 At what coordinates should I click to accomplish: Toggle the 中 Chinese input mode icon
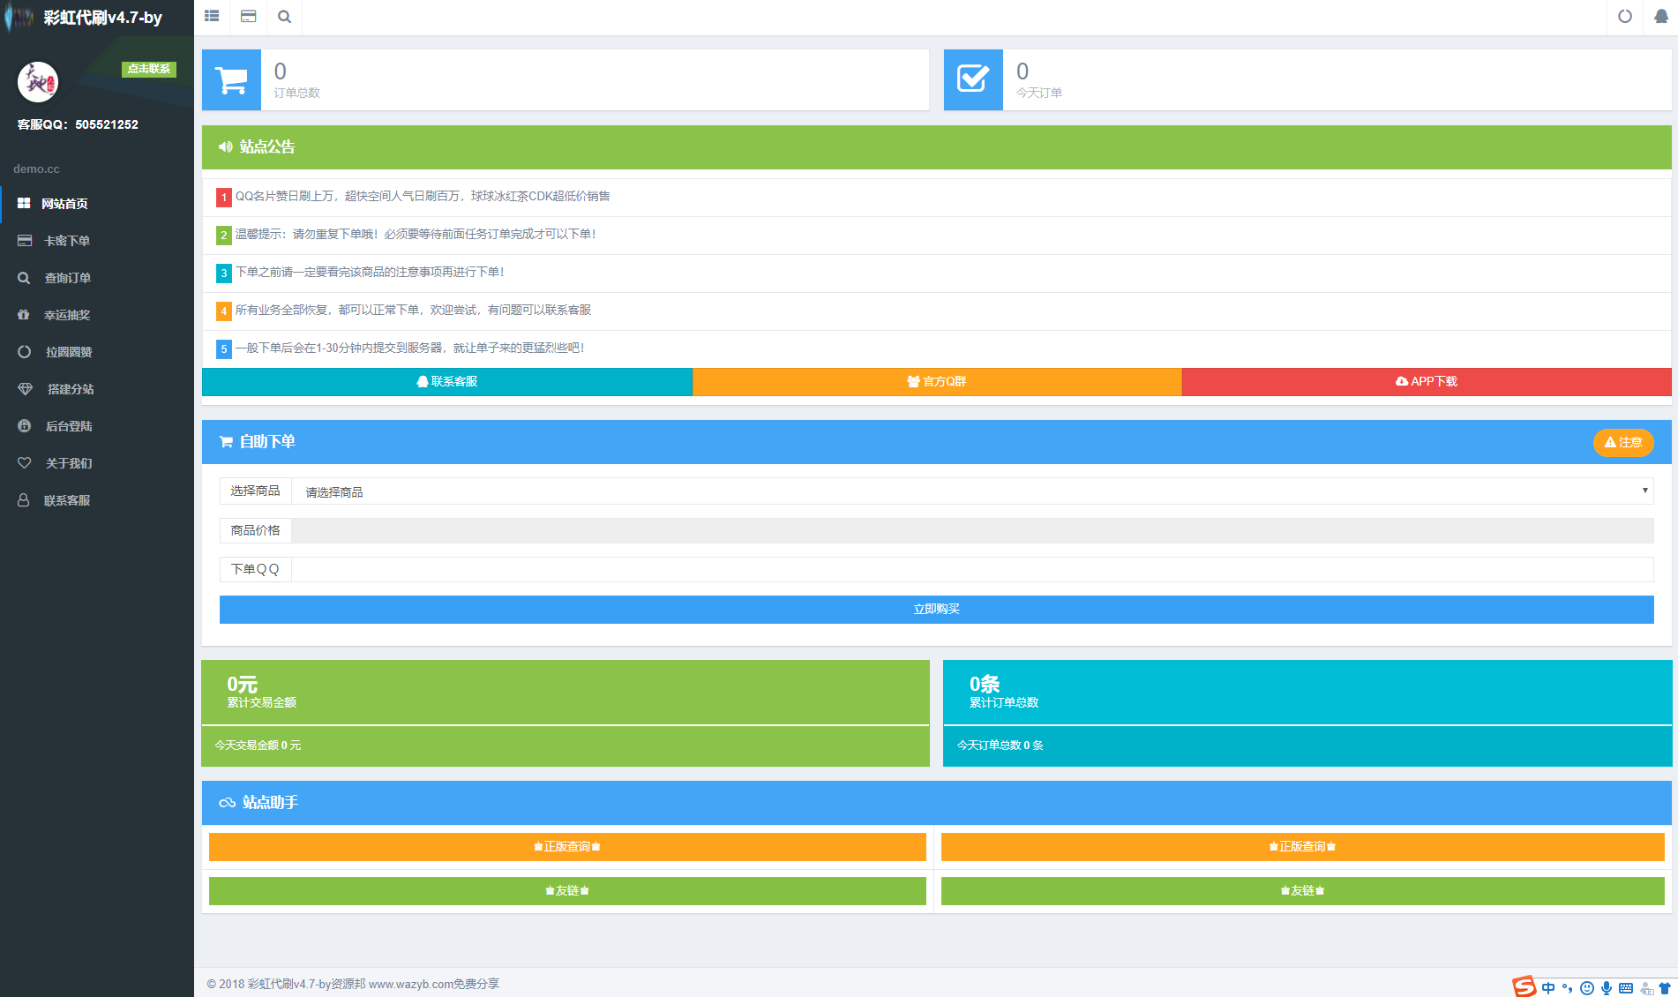1548,988
